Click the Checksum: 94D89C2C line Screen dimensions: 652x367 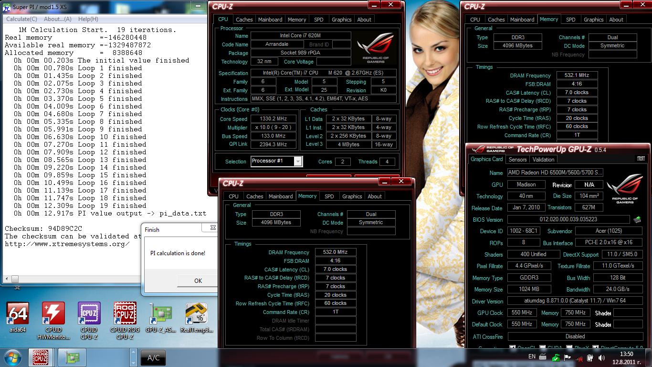tap(43, 228)
